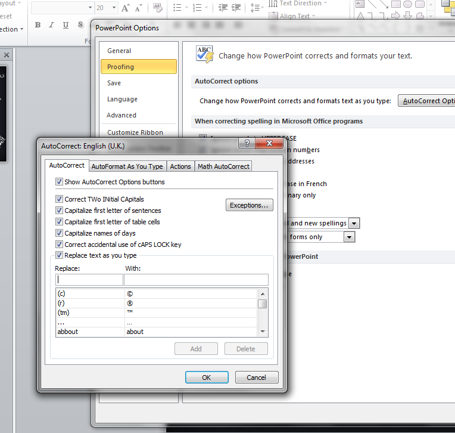Click the Exceptions... button

coord(250,205)
